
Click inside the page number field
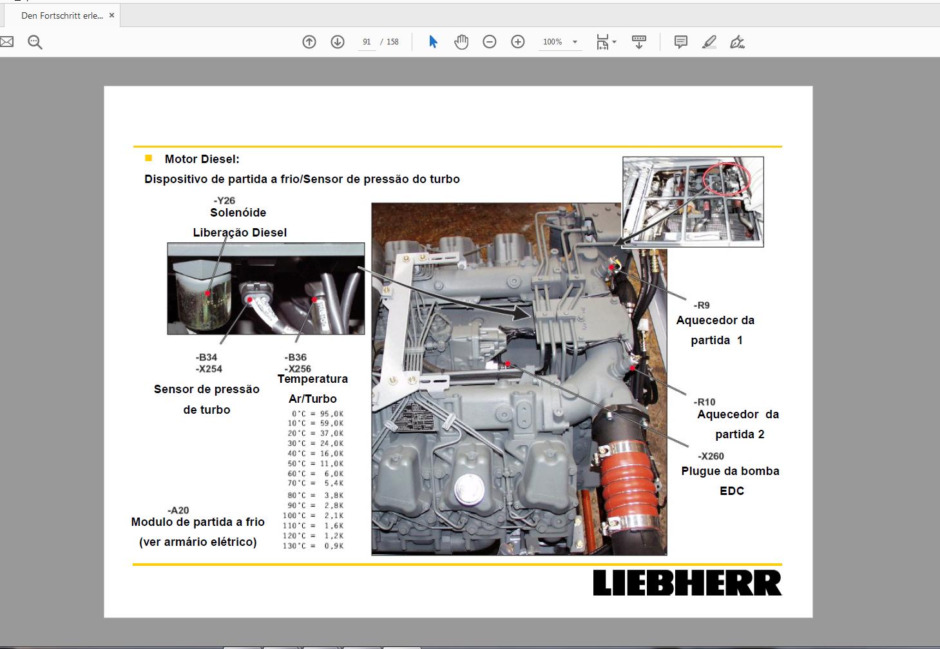[x=366, y=41]
